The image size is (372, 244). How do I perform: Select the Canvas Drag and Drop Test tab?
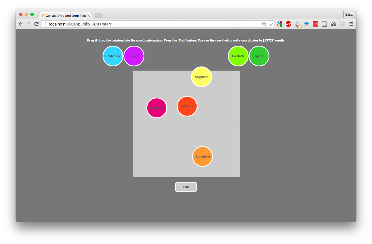pyautogui.click(x=65, y=16)
